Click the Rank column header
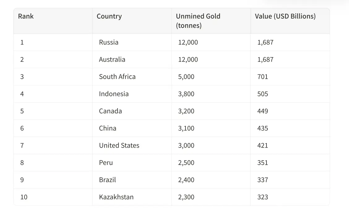 point(26,16)
